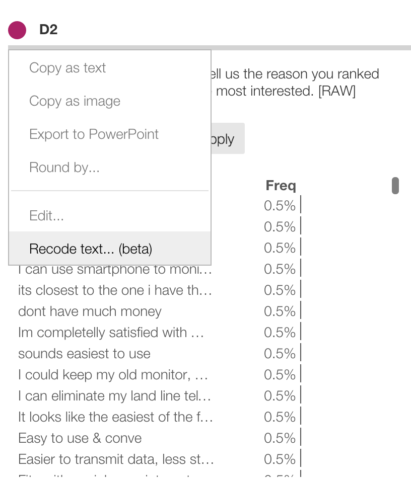Click 'I could keep my old monitor' row
The width and height of the screenshot is (411, 484).
point(113,375)
